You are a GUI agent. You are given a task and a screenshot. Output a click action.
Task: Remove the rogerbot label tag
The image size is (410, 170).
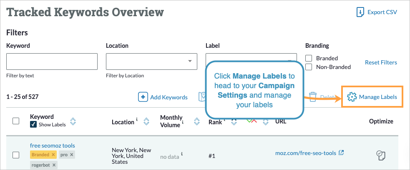coord(53,165)
